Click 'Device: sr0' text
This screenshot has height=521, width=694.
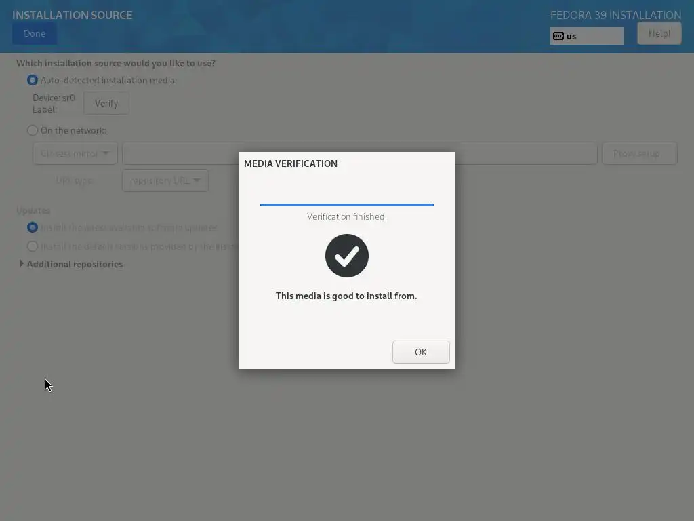(54, 98)
